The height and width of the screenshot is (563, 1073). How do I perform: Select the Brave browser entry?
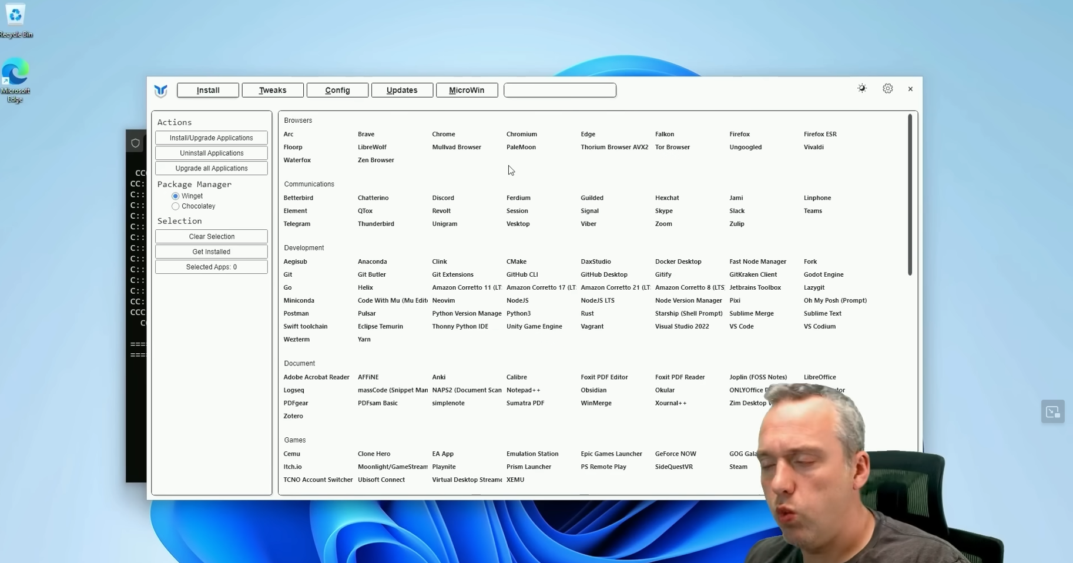pyautogui.click(x=366, y=134)
